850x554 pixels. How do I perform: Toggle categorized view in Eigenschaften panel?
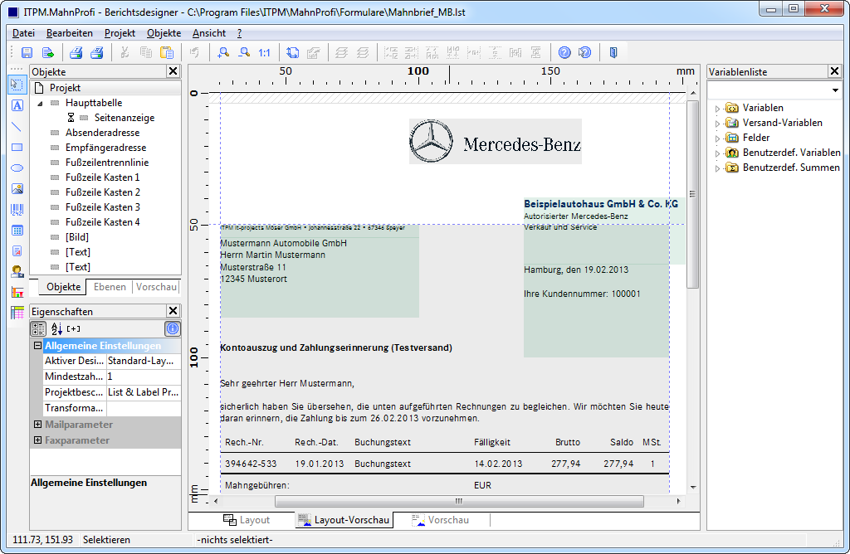pos(38,328)
